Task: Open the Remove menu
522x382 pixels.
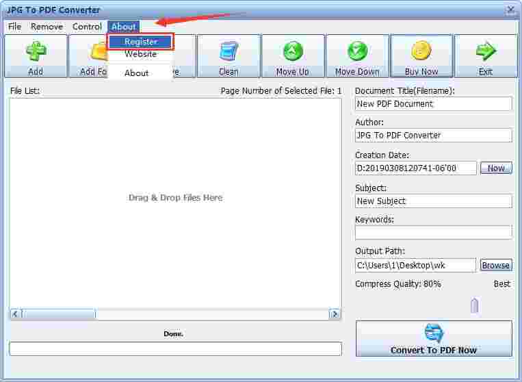Action: coord(47,27)
